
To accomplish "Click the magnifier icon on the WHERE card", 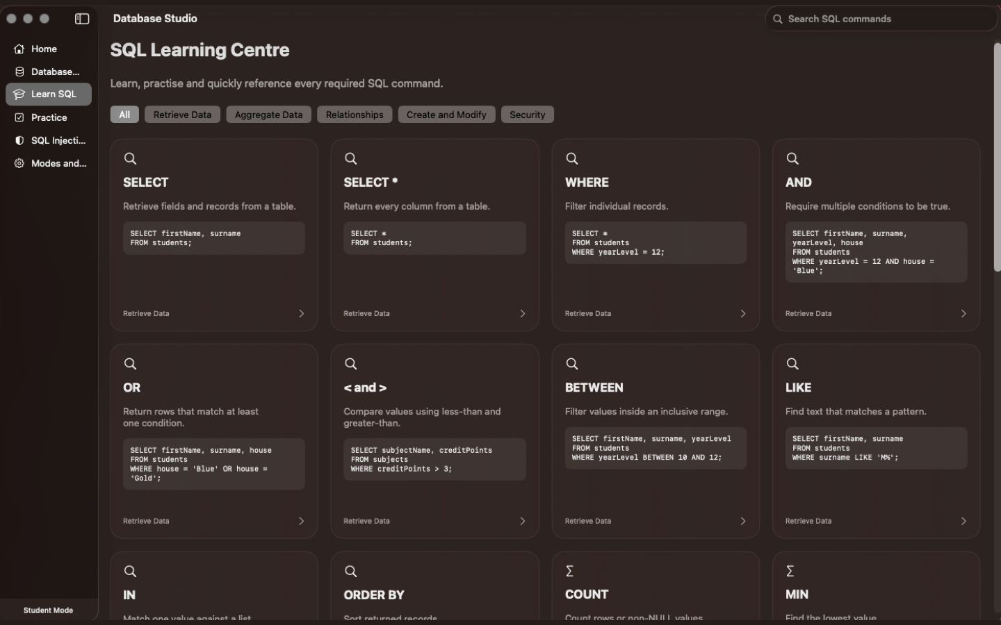I will [x=572, y=158].
